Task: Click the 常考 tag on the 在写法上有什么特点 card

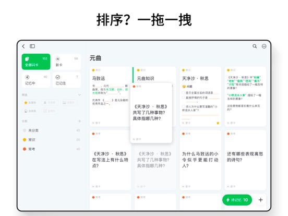Action: 97,134
